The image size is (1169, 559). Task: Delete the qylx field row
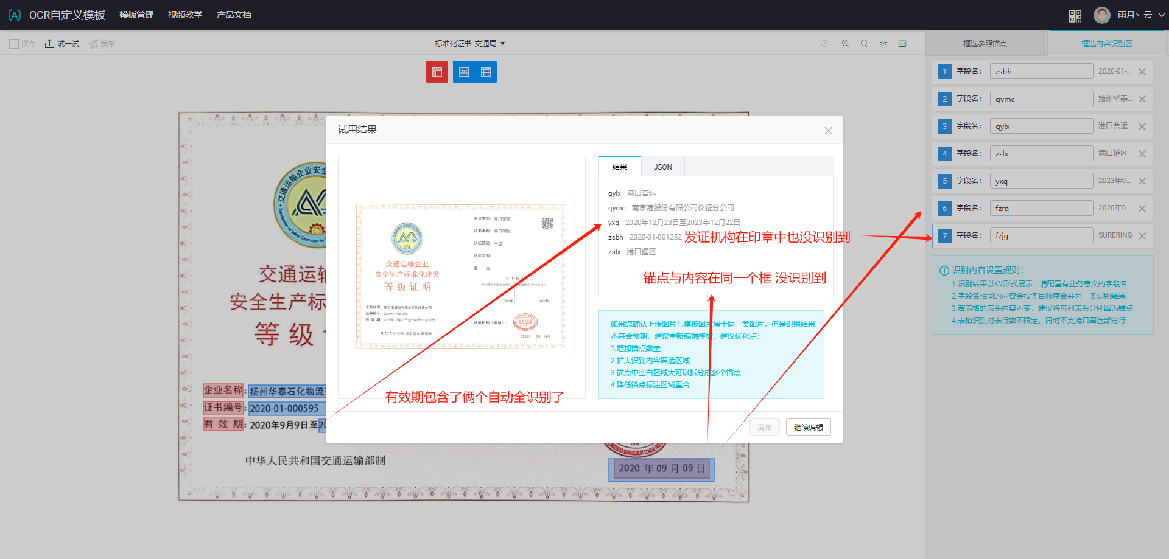(x=1142, y=127)
